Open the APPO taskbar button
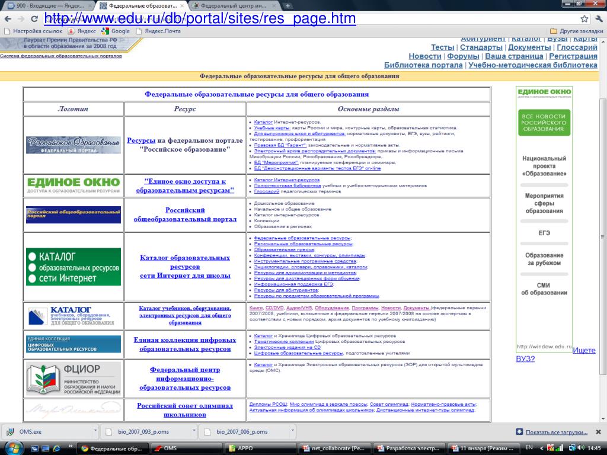Viewport: 607px width, 455px height. click(261, 448)
